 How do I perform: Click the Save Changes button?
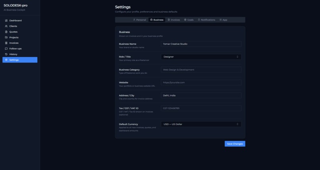(235, 144)
